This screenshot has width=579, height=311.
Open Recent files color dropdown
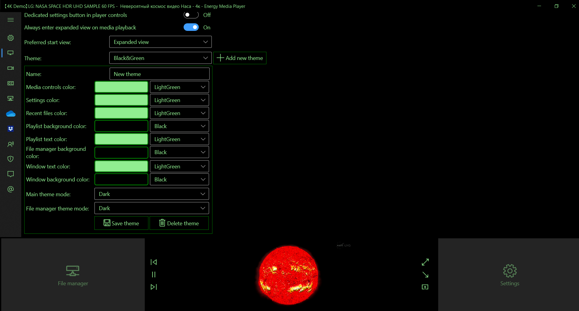coord(179,113)
